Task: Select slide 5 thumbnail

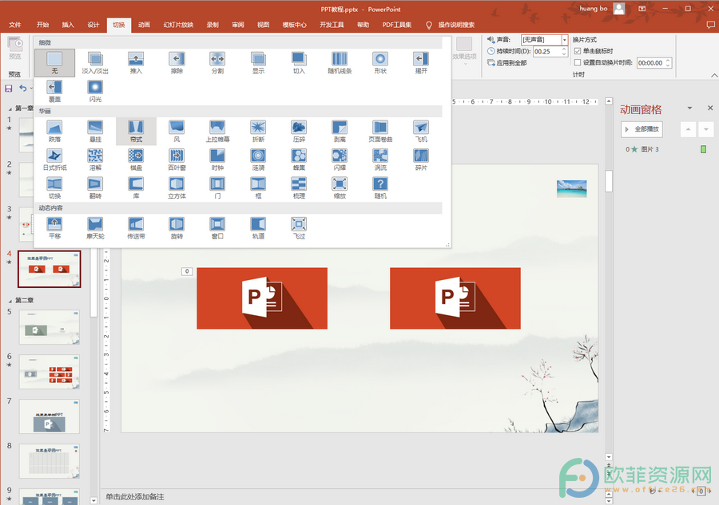Action: (49, 327)
